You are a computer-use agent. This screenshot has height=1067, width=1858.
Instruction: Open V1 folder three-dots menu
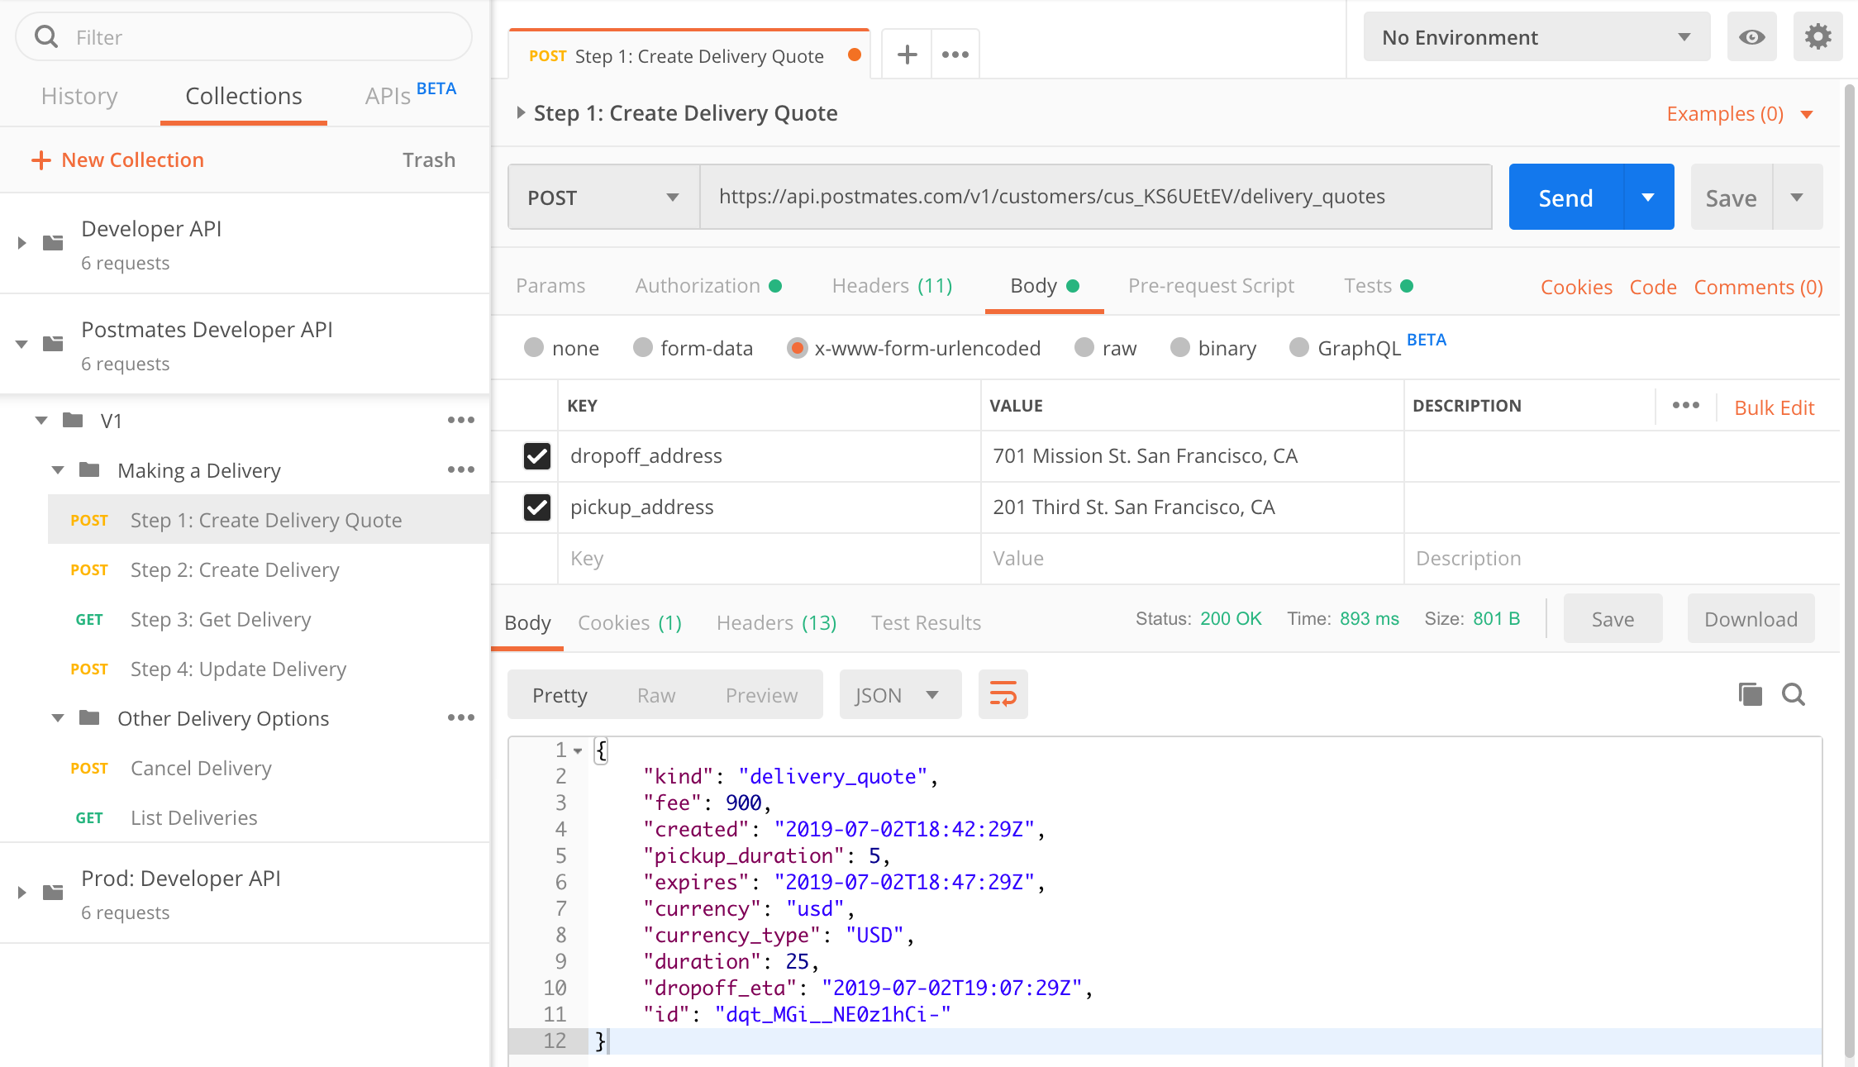(x=461, y=420)
